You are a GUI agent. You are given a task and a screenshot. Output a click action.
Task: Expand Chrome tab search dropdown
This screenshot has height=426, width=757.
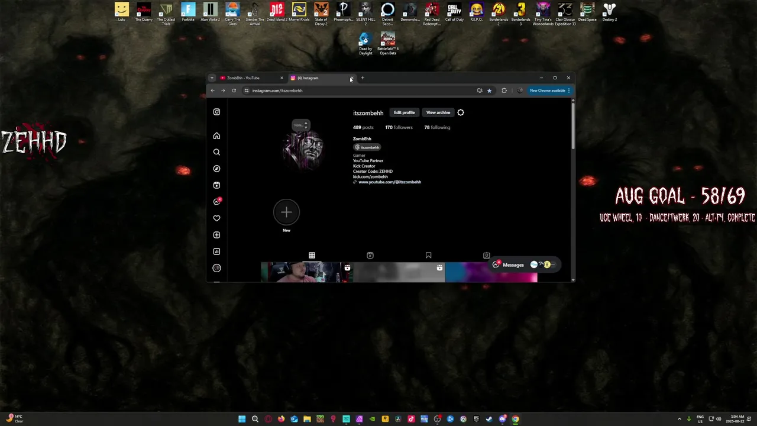[x=212, y=78]
